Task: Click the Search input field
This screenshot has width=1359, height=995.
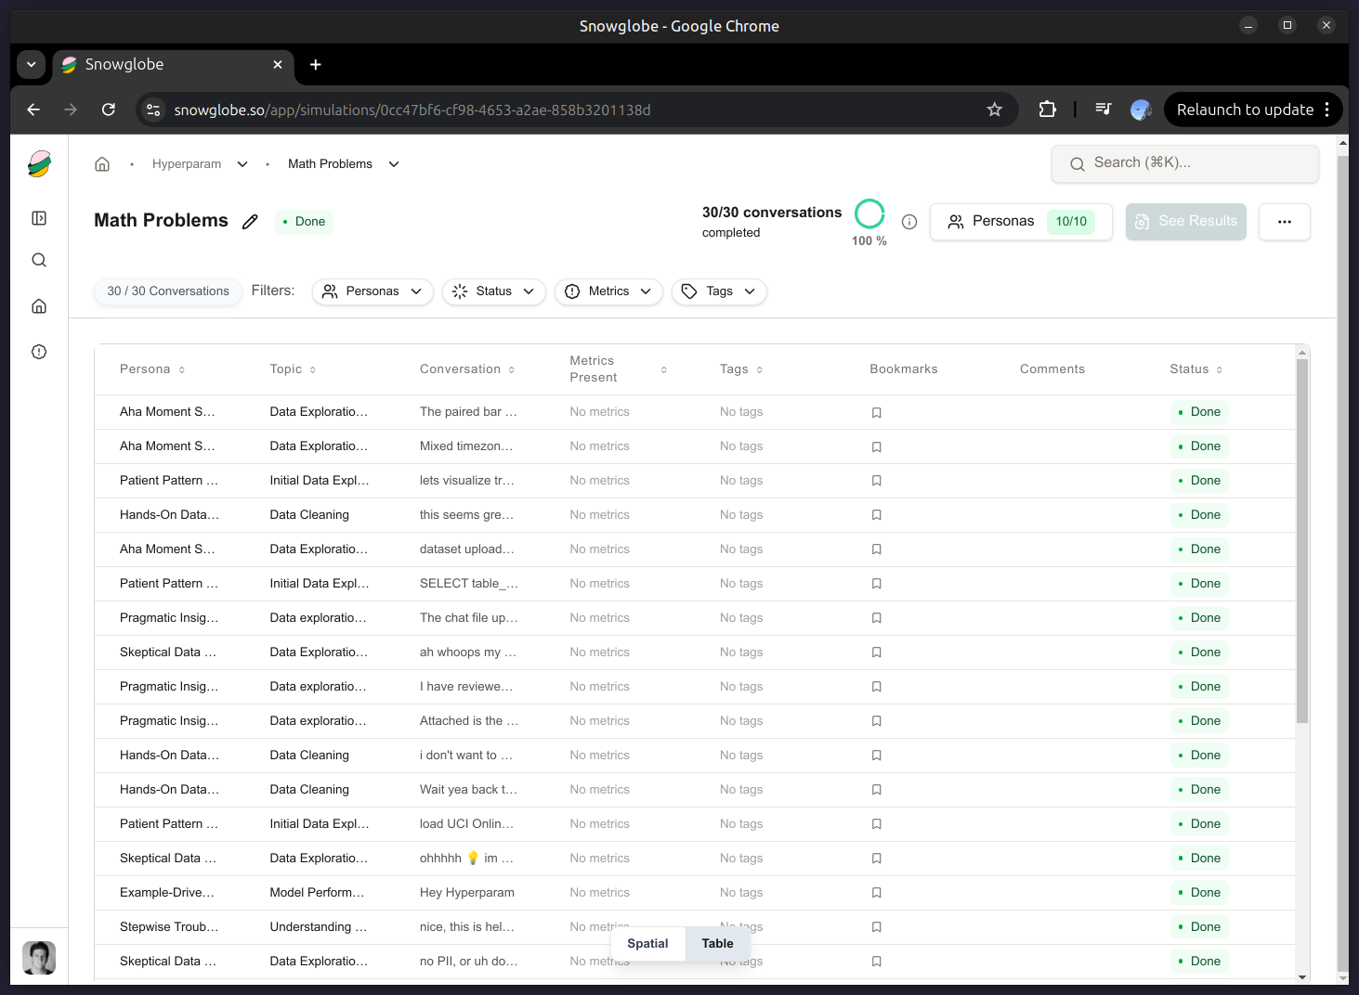Action: (x=1185, y=163)
